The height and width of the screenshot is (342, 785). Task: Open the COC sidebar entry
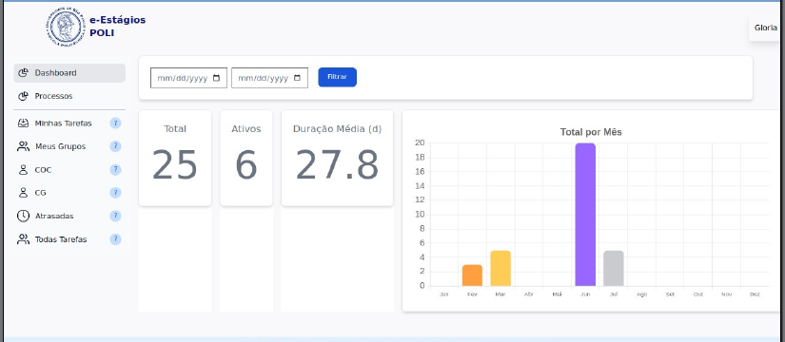pyautogui.click(x=69, y=169)
